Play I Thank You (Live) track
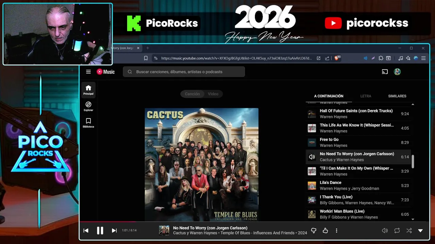Screen dimensions: 435x244 [358, 200]
